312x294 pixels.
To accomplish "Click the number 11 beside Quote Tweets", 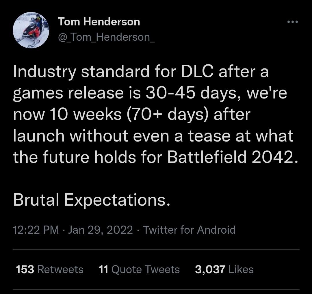I will [x=103, y=269].
